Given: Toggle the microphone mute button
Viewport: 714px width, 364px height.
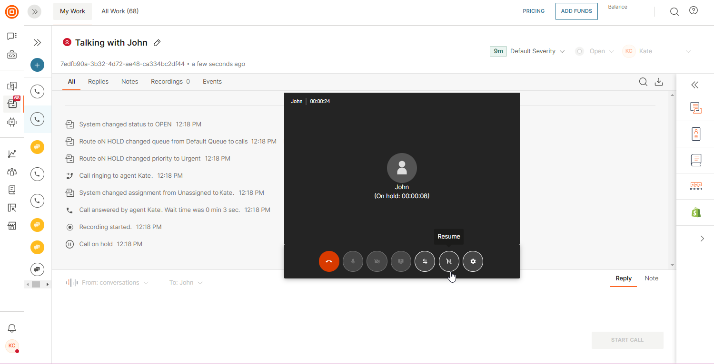Looking at the screenshot, I should click(x=353, y=261).
